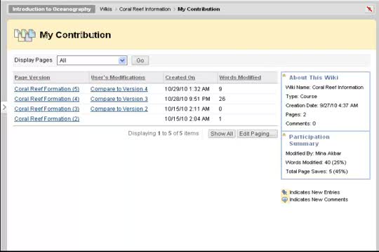This screenshot has width=379, height=252.
Task: Open Coral Reef Formation (3) version
Action: [47, 109]
